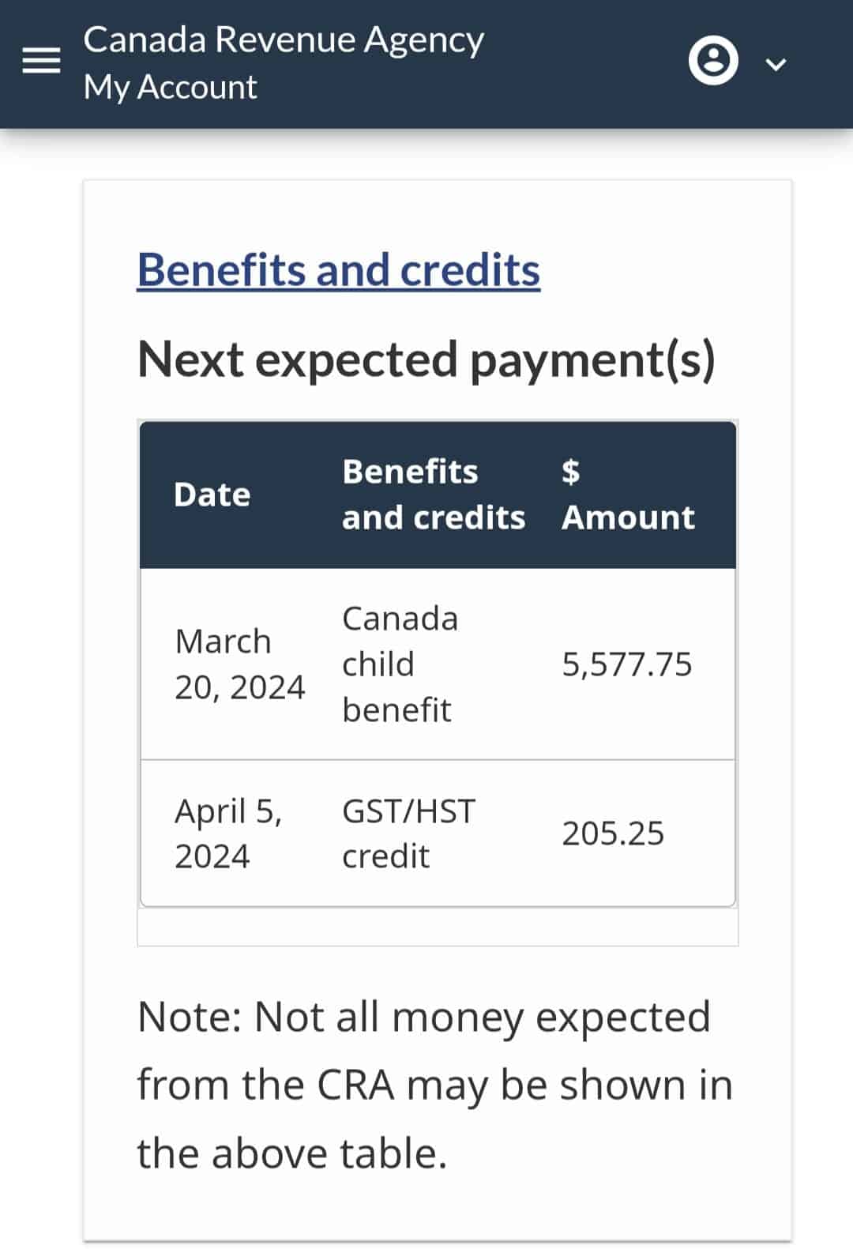Click the Next expected payment(s) heading
The height and width of the screenshot is (1249, 853).
(426, 360)
